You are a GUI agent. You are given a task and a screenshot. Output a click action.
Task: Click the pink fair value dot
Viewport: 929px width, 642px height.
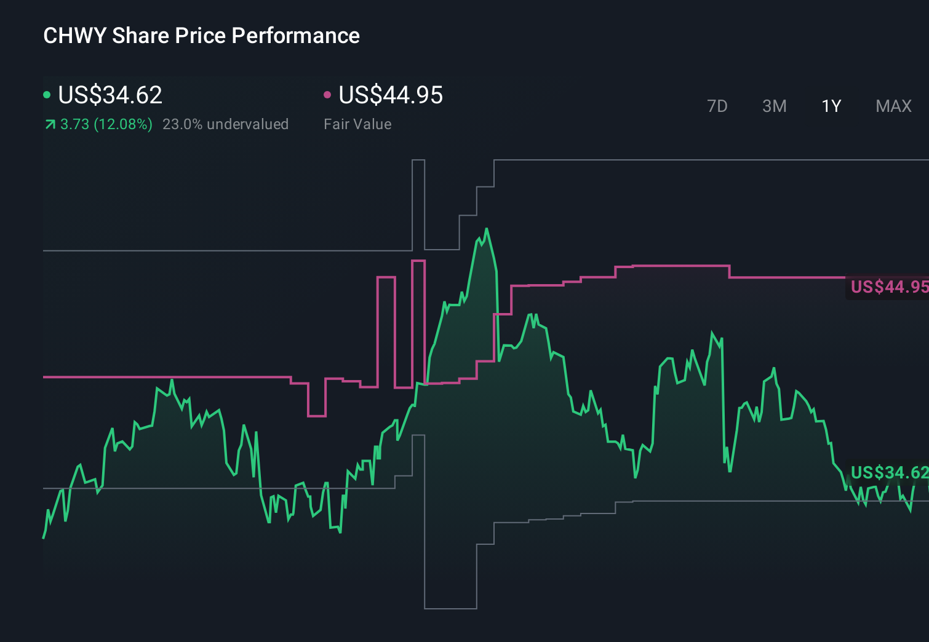click(x=327, y=95)
